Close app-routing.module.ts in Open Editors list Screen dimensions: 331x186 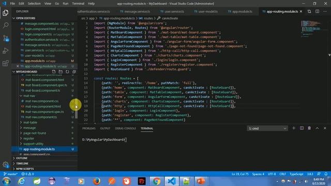(x=18, y=66)
